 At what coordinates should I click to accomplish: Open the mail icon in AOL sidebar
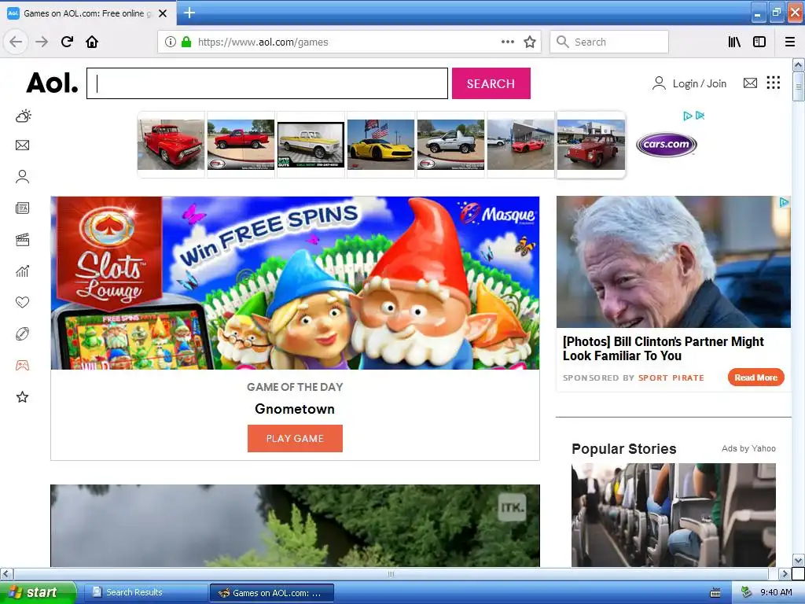pyautogui.click(x=23, y=145)
